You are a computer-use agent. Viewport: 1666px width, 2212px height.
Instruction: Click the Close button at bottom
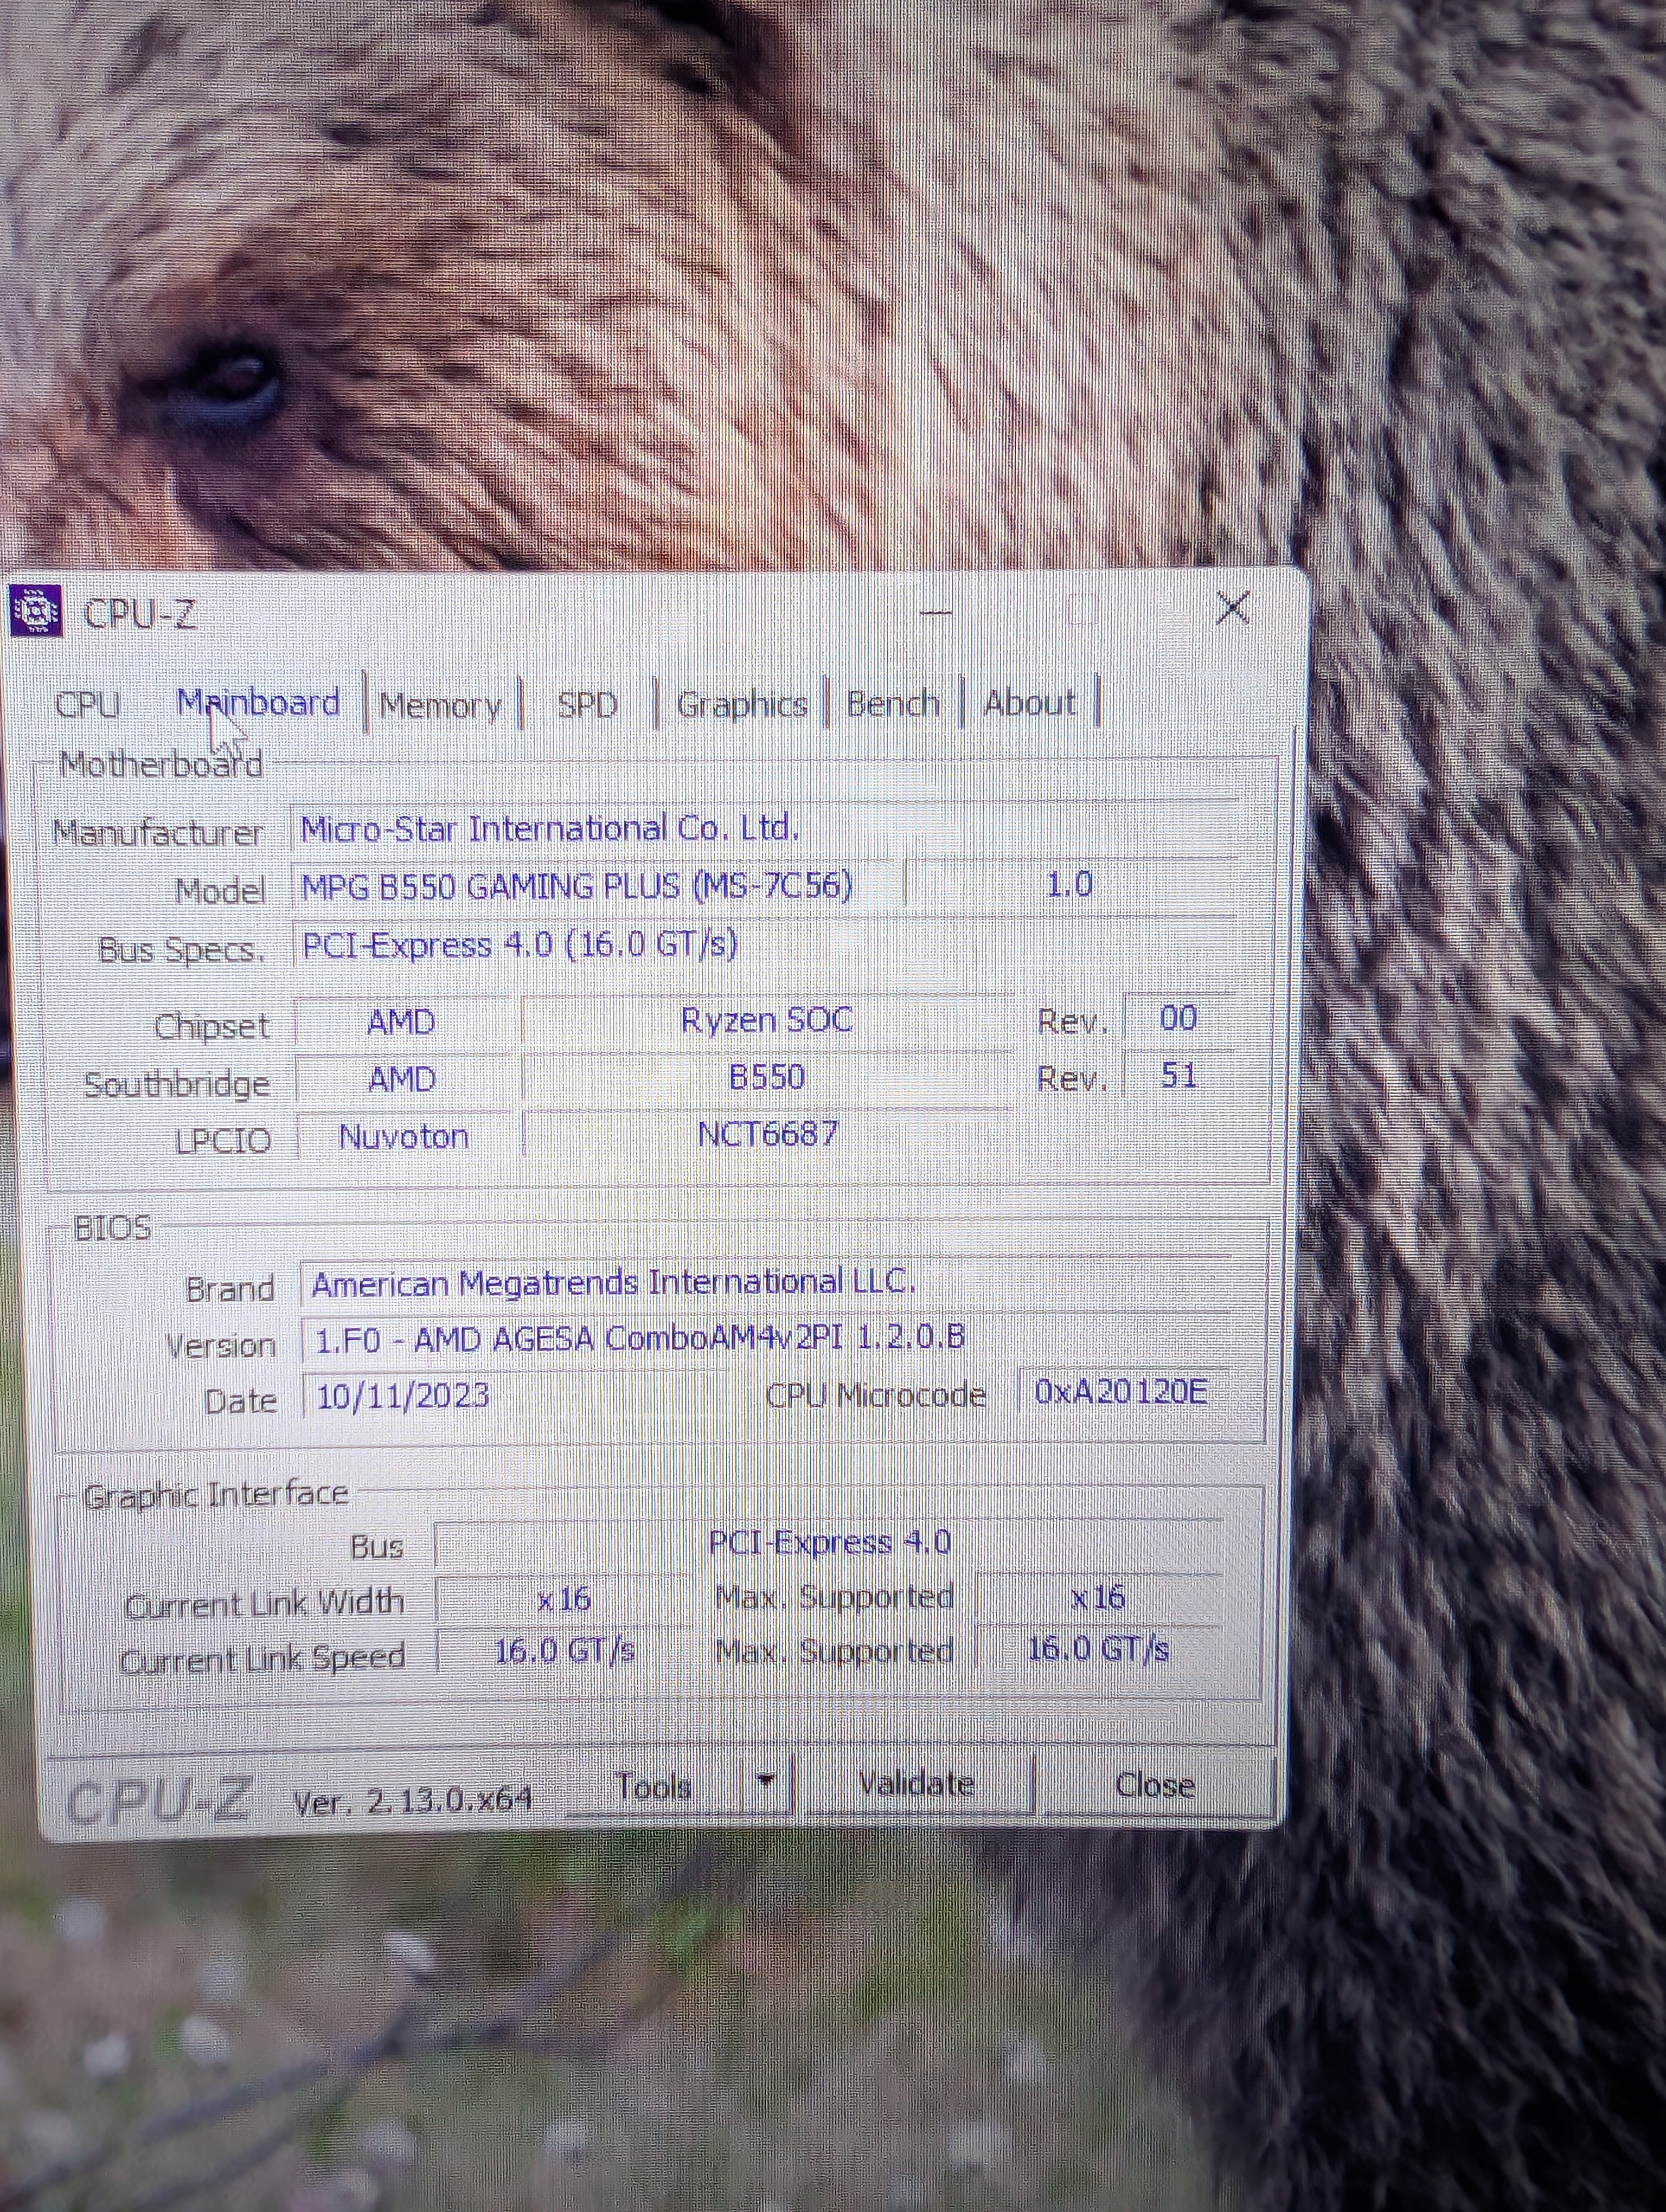(1154, 1785)
